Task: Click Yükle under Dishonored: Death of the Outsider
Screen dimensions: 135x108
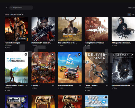Action: (34, 46)
